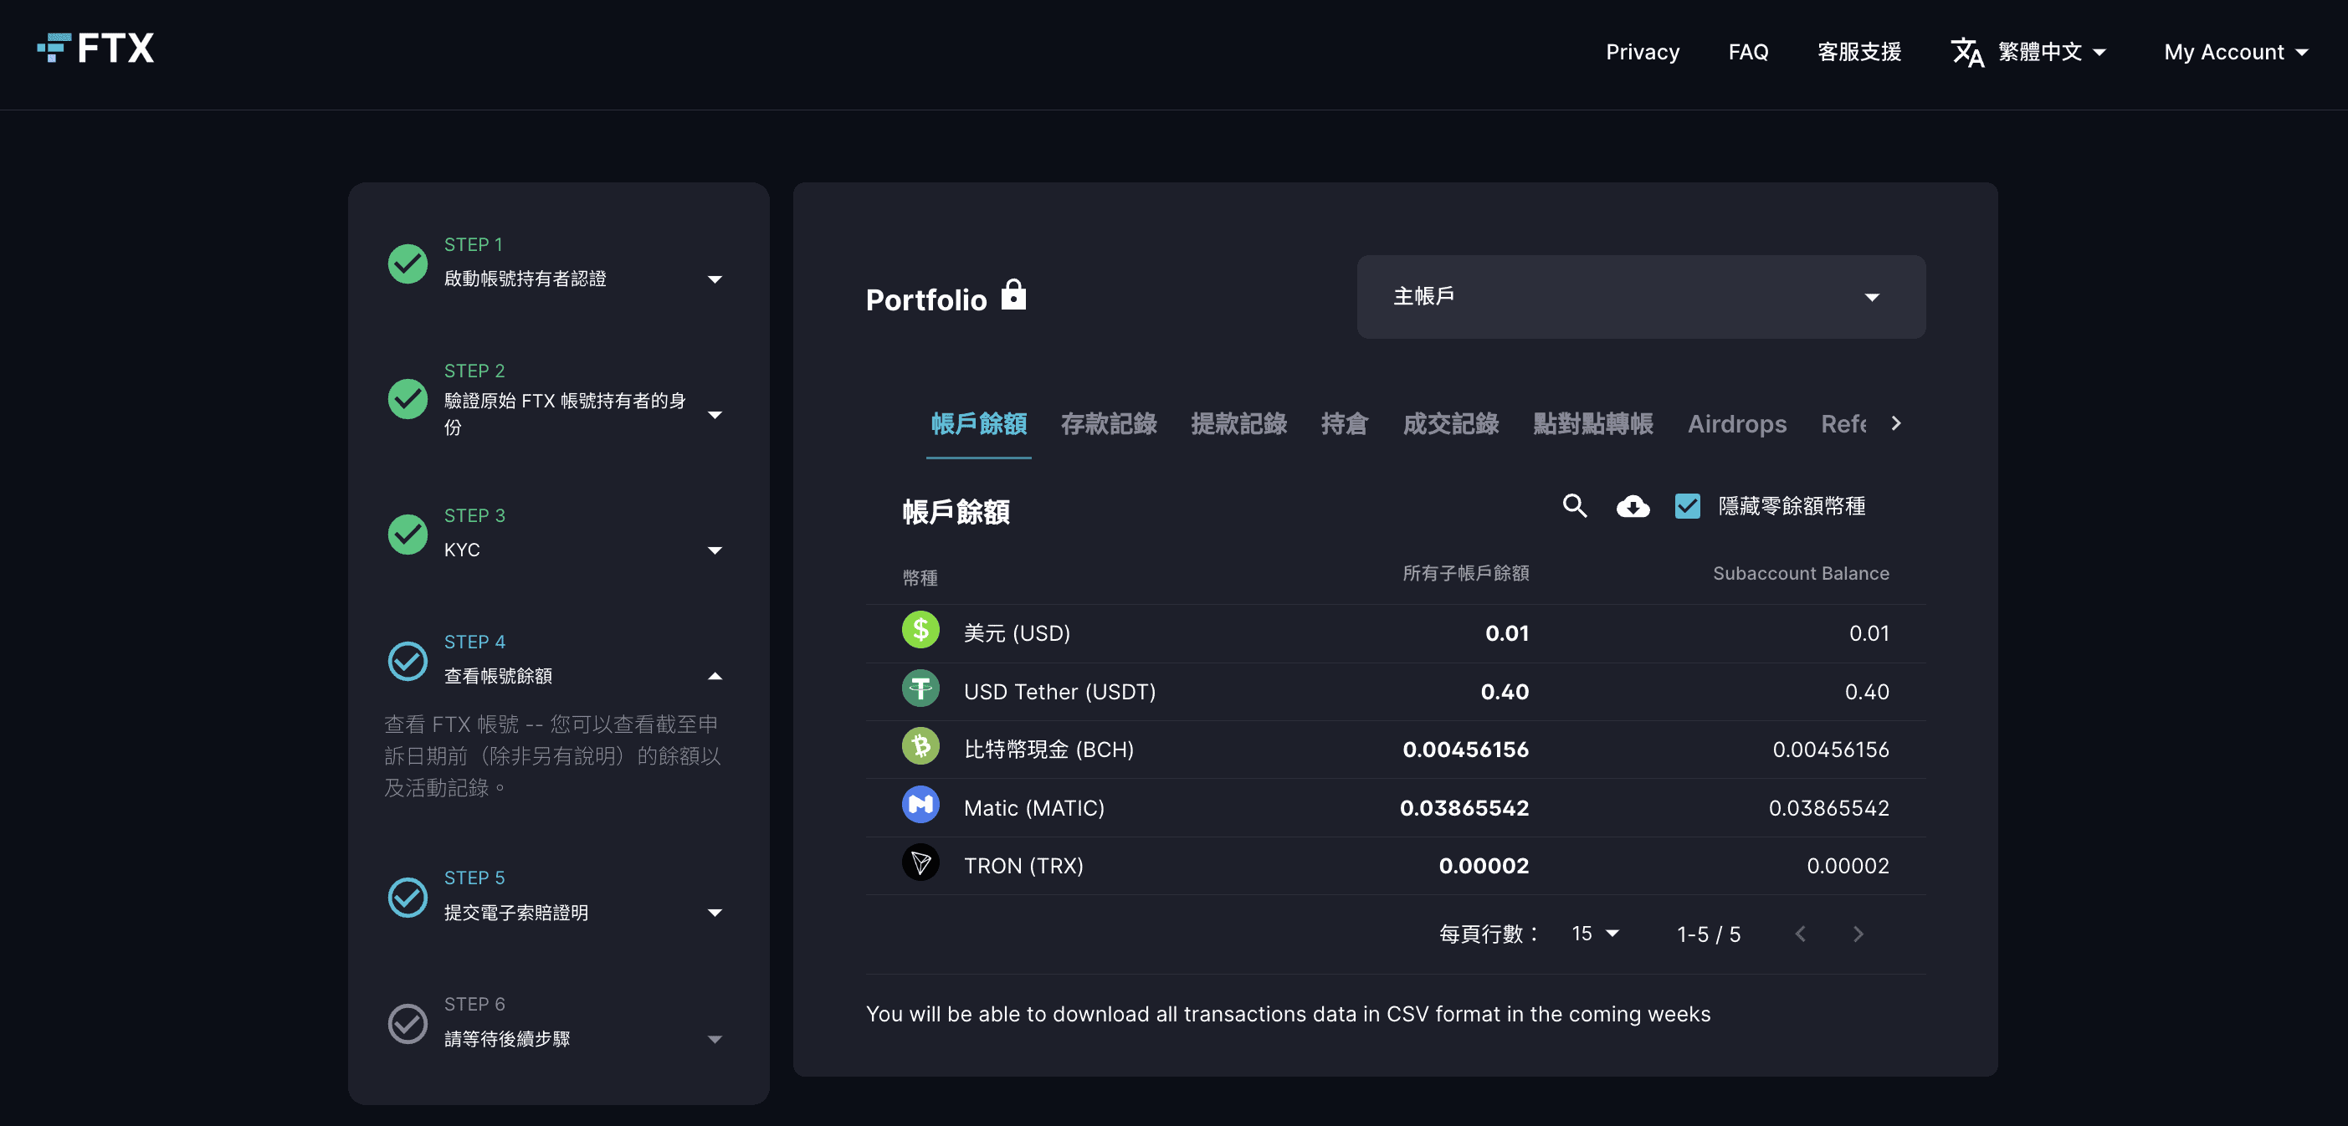Switch to the 持倉 tab
The width and height of the screenshot is (2348, 1126).
(1345, 423)
